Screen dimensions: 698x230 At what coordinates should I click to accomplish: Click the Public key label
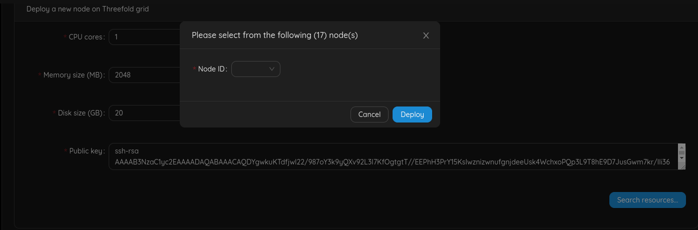pos(86,151)
